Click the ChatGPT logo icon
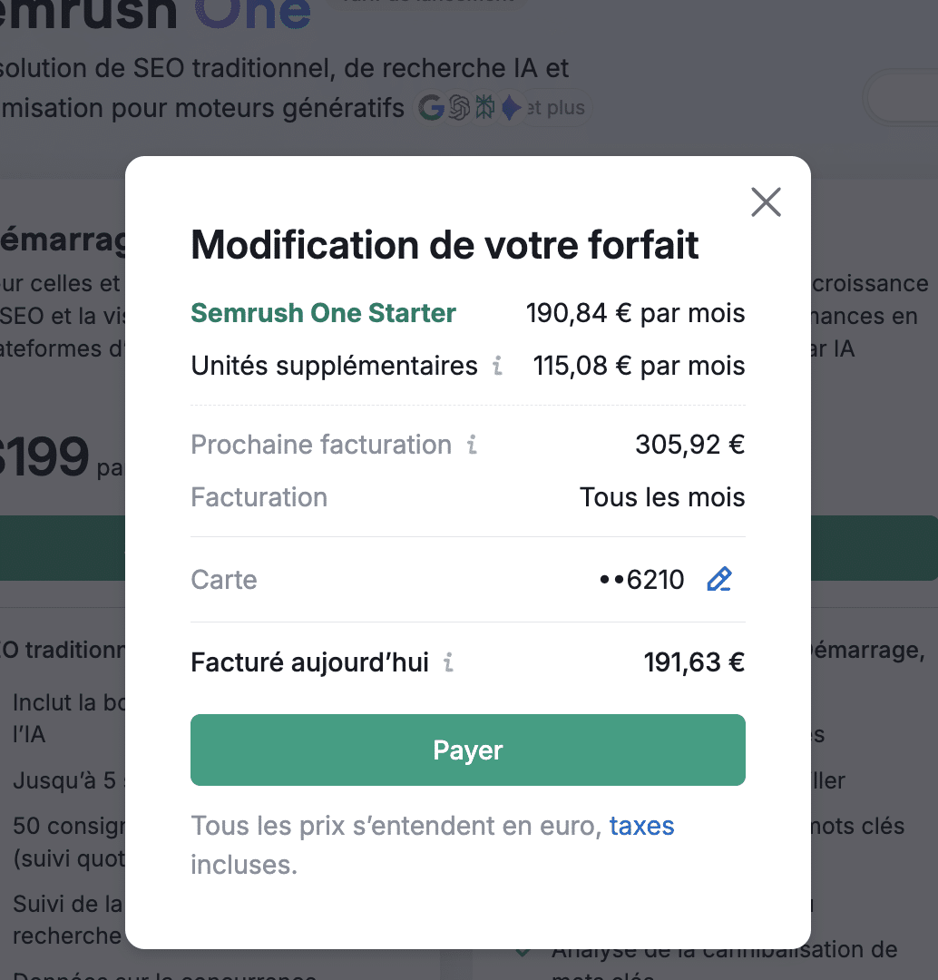Screen dimensions: 938x980 point(458,106)
